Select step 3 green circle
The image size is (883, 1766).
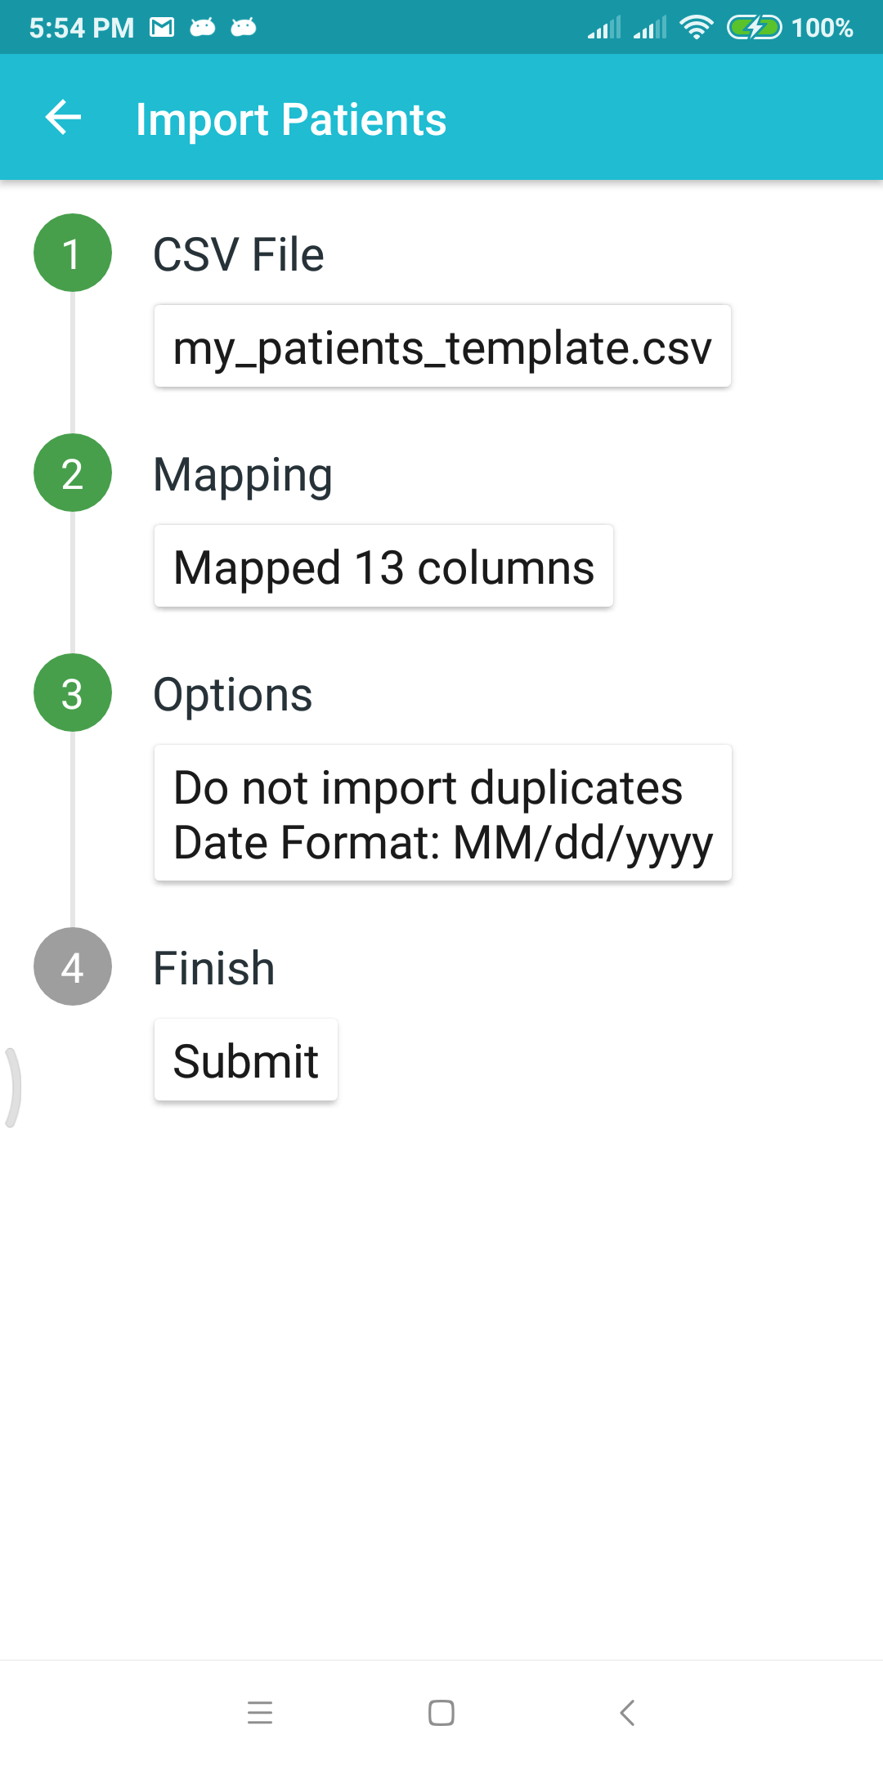73,693
